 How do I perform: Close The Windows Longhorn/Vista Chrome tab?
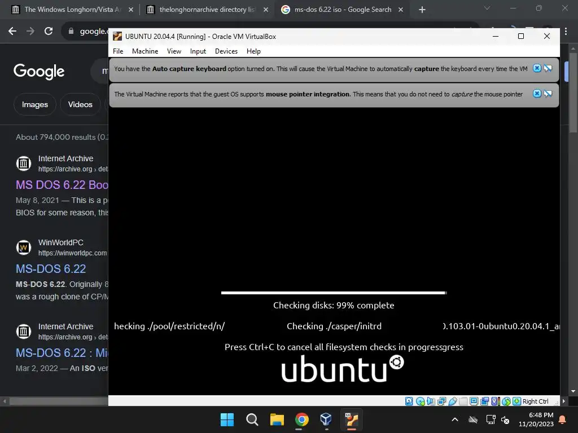coord(131,10)
